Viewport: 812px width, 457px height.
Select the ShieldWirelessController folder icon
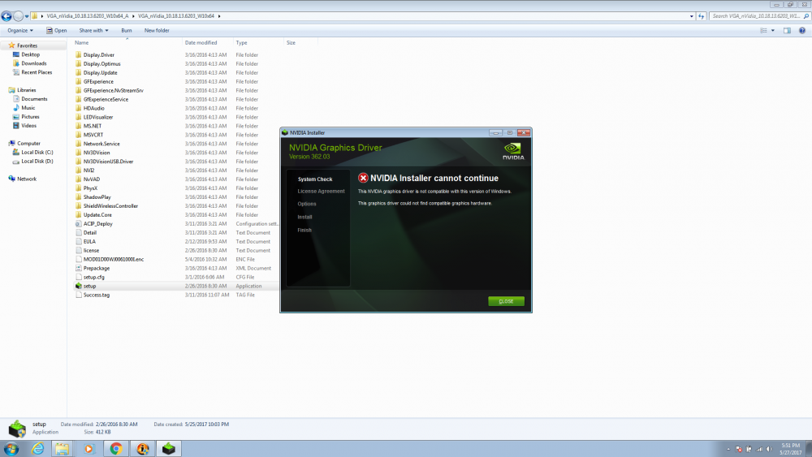[79, 206]
